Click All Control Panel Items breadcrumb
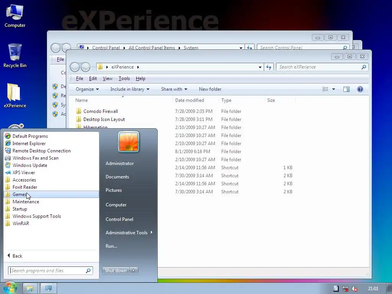Image resolution: width=392 pixels, height=294 pixels. 152,47
